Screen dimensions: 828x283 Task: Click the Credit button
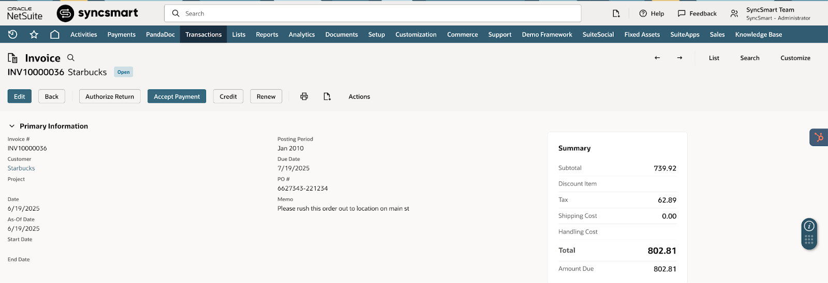coord(228,97)
